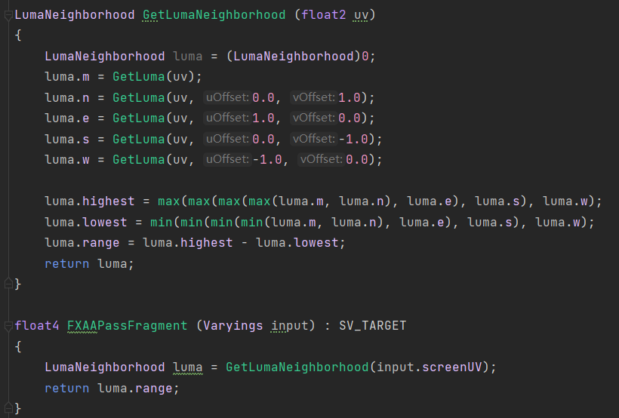
Task: Click the FXAAPassFragment function name
Action: point(127,326)
